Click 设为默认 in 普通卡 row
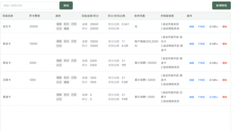This screenshot has height=131, width=232. coord(214,97)
